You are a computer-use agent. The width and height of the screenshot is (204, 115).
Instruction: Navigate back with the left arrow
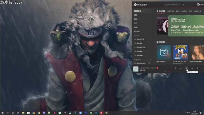[158, 5]
